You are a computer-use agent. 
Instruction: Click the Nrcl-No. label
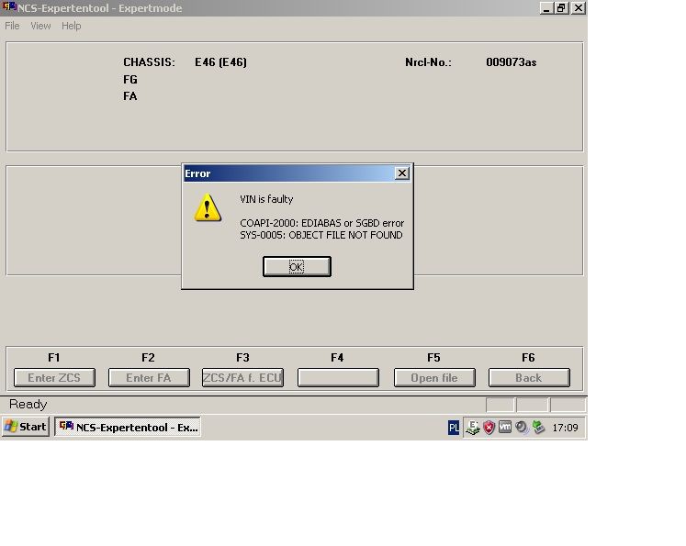(428, 62)
